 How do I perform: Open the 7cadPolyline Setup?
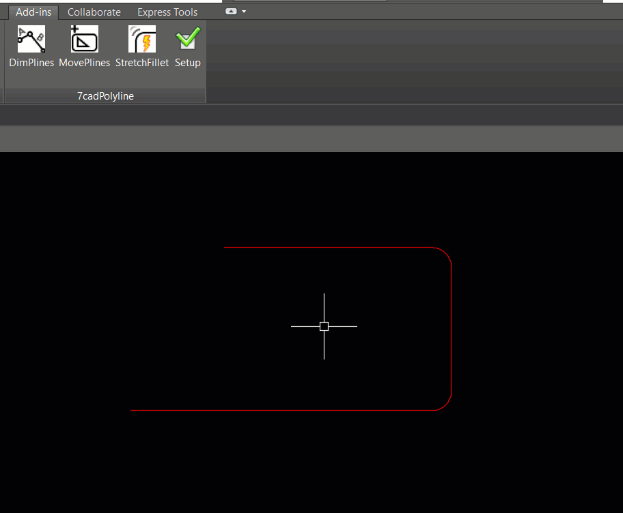(188, 46)
